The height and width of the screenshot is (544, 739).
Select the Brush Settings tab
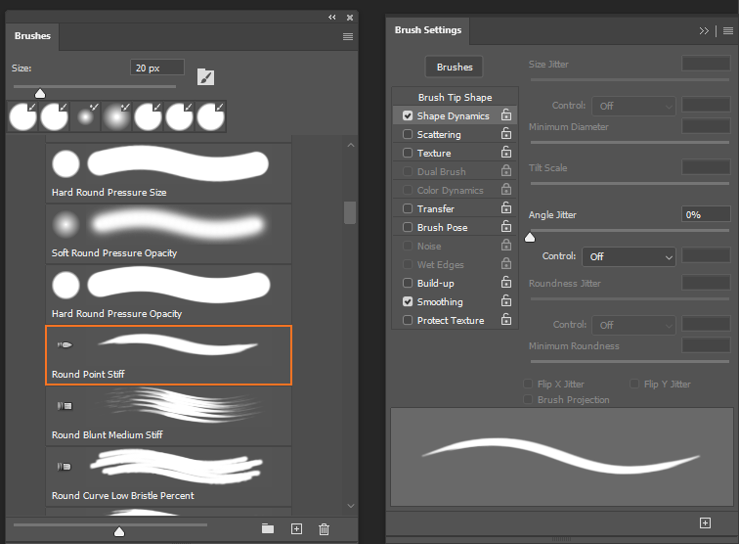(x=428, y=30)
